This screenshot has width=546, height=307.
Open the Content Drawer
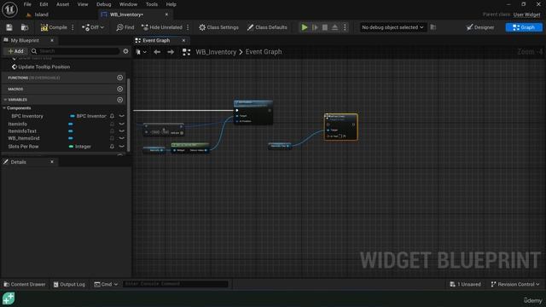pos(25,284)
